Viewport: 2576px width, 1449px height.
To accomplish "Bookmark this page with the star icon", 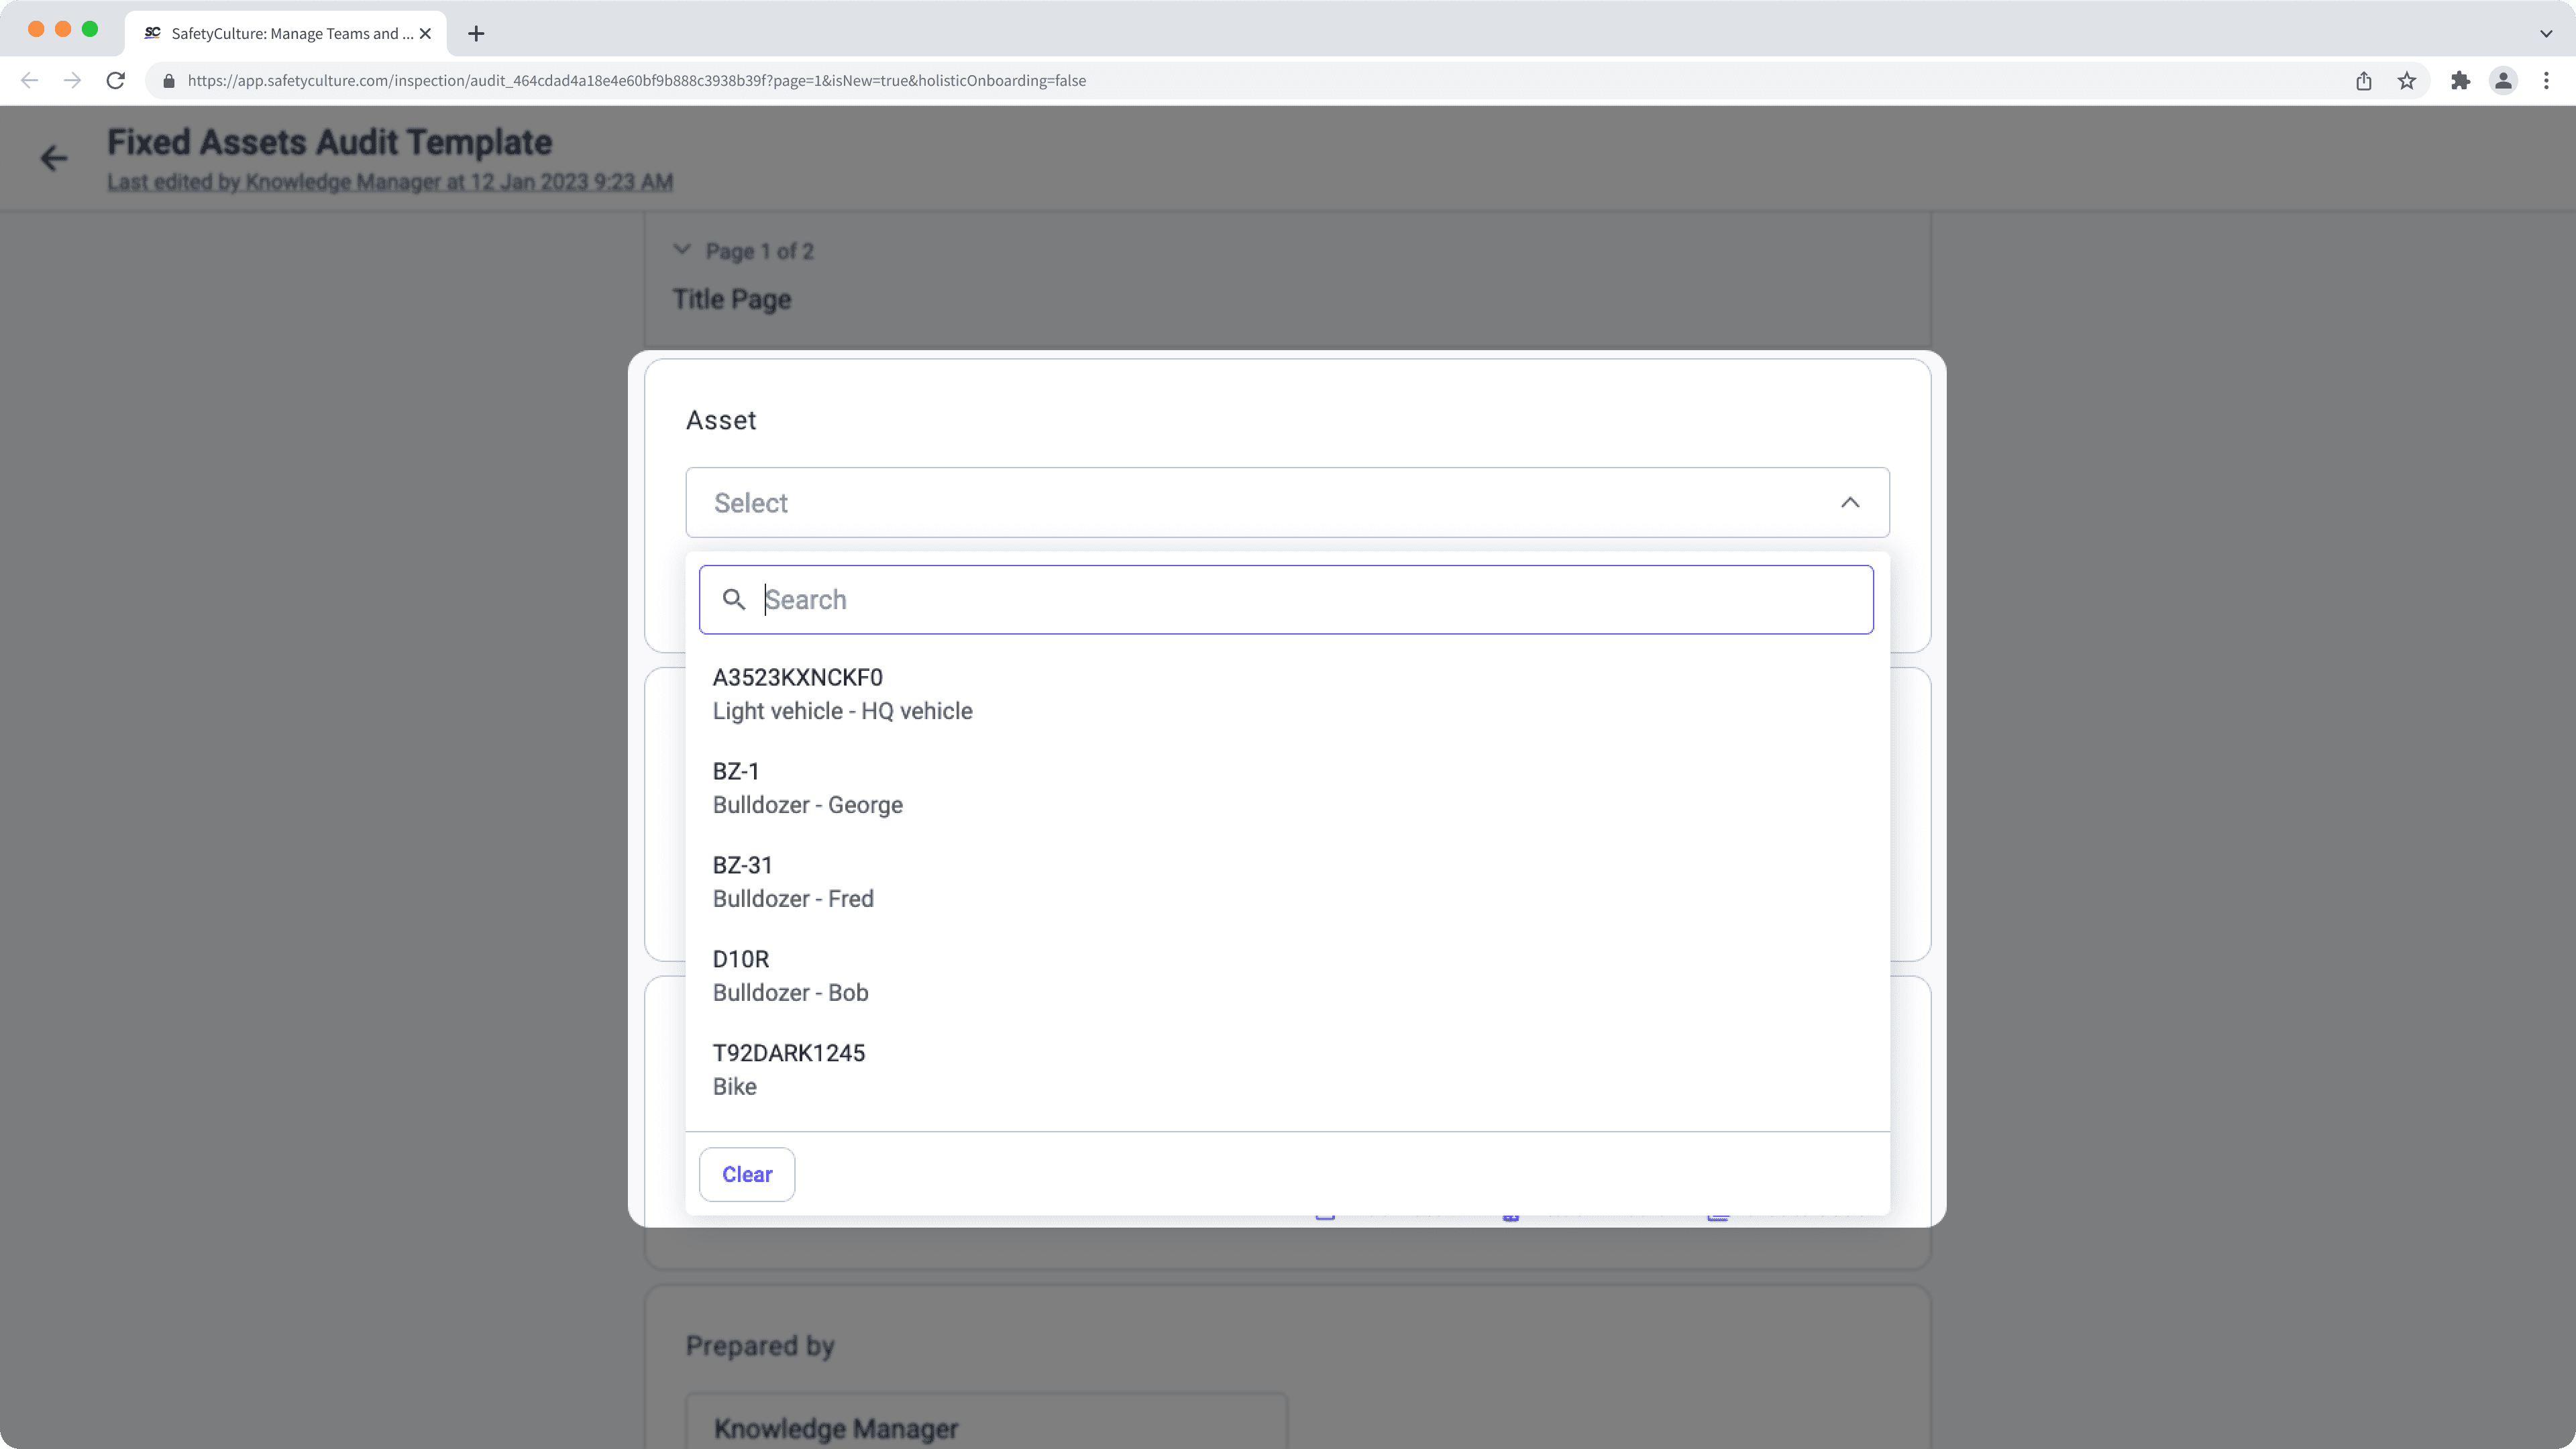I will pyautogui.click(x=2406, y=80).
